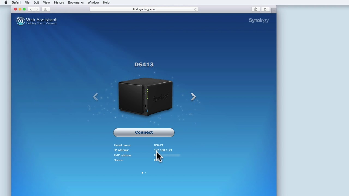Go back with Safari back arrow
349x196 pixels.
point(31,9)
